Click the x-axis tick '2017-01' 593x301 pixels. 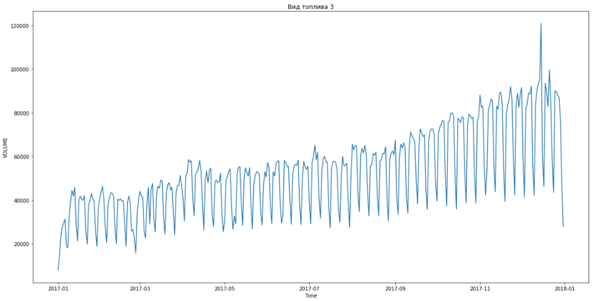(58, 288)
